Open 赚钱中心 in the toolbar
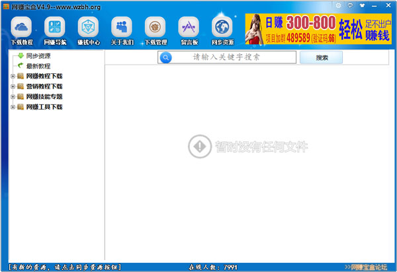397x272 pixels. click(x=89, y=30)
